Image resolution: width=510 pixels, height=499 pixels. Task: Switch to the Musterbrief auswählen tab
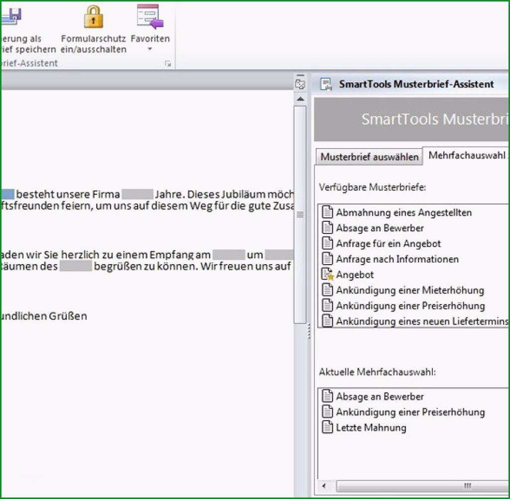369,157
